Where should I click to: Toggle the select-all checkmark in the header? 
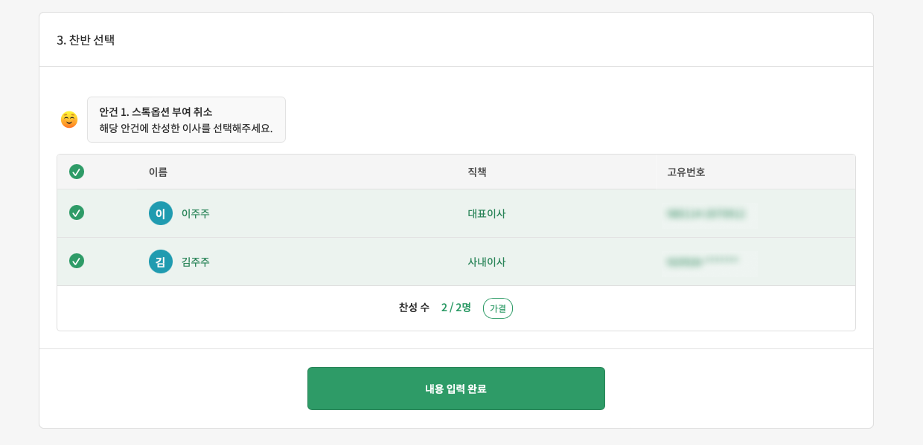point(77,172)
